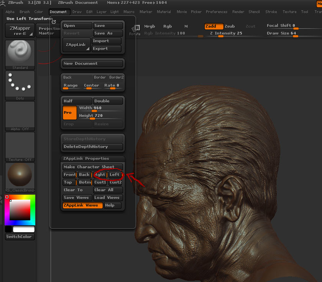Click the Half document size button
Image resolution: width=322 pixels, height=282 pixels.
pos(77,101)
